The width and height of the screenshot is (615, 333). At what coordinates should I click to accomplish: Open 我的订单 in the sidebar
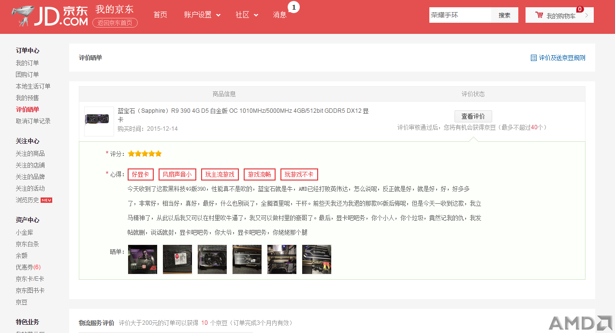[27, 63]
